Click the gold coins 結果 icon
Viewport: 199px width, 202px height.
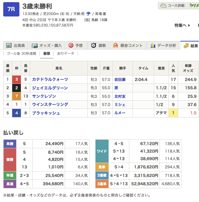tap(186, 46)
